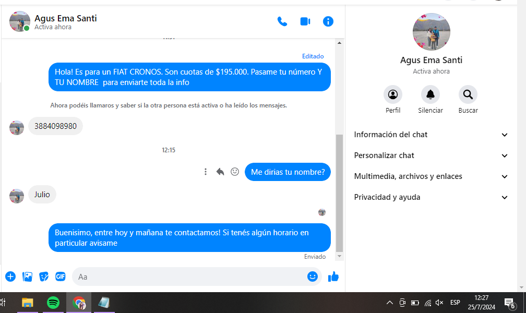The image size is (526, 313).
Task: Switch to Chrome on the taskbar
Action: click(x=79, y=303)
